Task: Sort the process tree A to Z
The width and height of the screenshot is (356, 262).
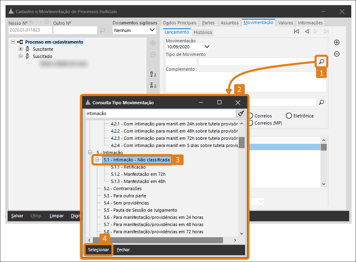Action: click(153, 74)
